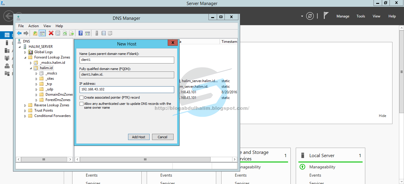Image resolution: width=404 pixels, height=184 pixels.
Task: Check Allow any authenticated user to update checkbox
Action: (x=81, y=104)
